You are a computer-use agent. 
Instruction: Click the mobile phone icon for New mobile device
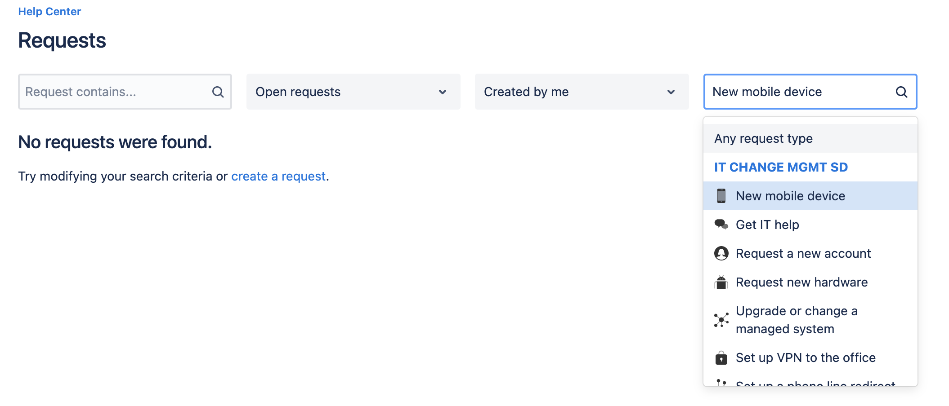pyautogui.click(x=721, y=196)
